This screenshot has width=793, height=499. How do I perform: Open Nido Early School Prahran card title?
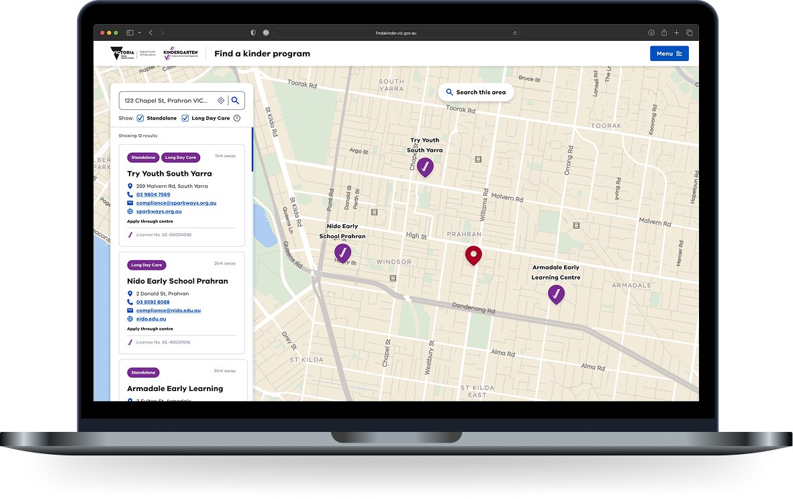click(177, 281)
